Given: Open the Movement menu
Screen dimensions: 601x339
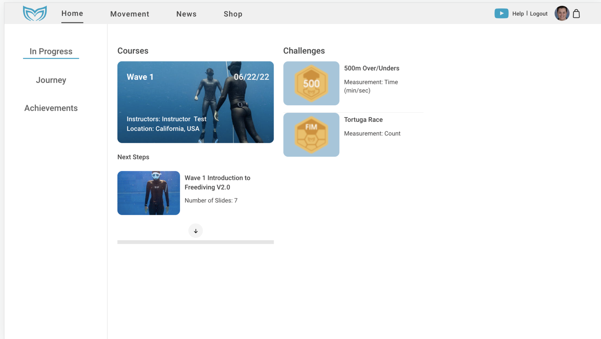Looking at the screenshot, I should [x=130, y=14].
